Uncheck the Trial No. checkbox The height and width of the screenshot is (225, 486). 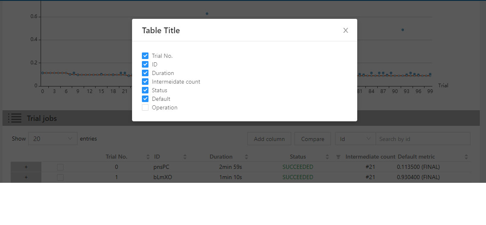145,56
